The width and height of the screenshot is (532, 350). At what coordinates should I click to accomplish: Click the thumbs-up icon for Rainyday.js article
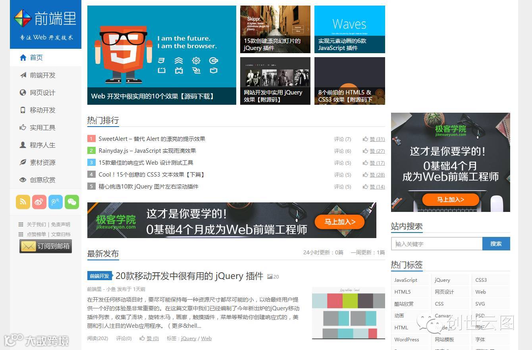[365, 151]
